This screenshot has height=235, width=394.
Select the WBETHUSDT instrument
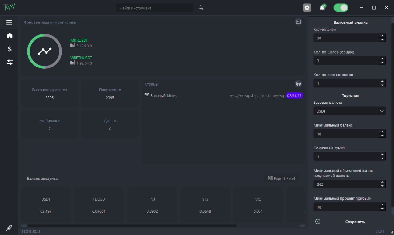[81, 58]
